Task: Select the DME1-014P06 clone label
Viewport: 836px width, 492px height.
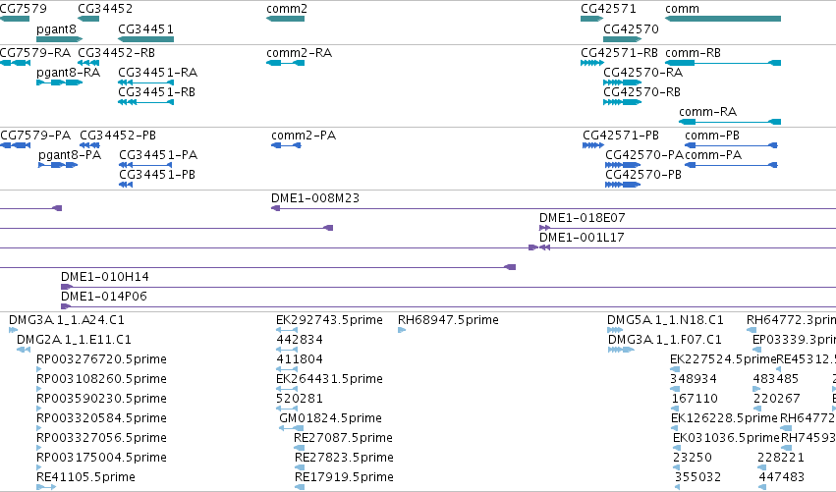Action: point(104,297)
